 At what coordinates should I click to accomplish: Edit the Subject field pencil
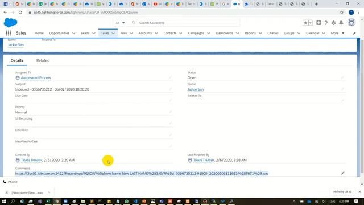coord(171,89)
